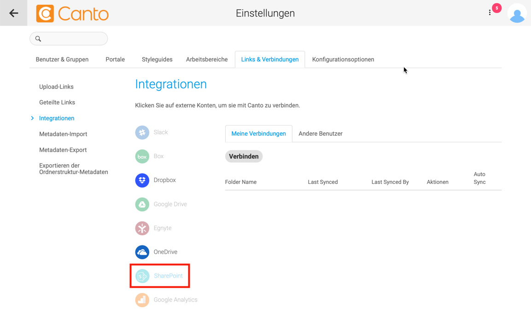Click the Egnyte label text
Image resolution: width=531 pixels, height=319 pixels.
(x=163, y=228)
